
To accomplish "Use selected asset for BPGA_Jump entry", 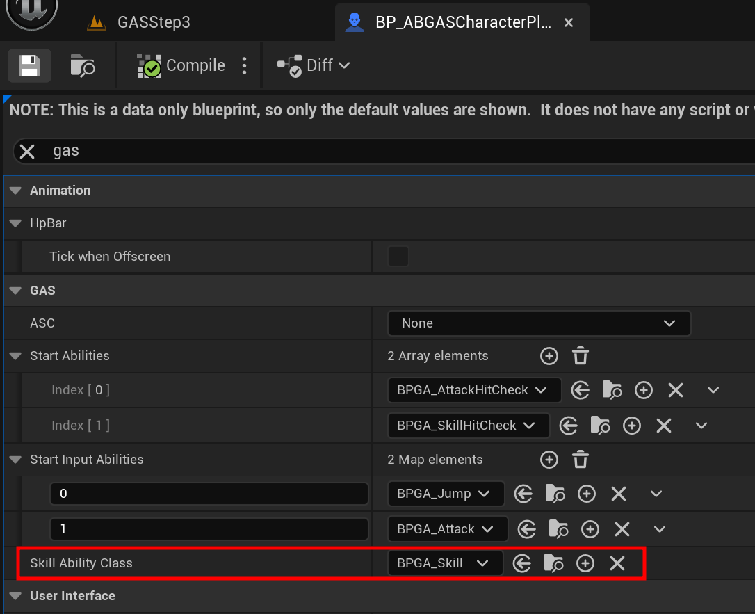I will pos(523,494).
